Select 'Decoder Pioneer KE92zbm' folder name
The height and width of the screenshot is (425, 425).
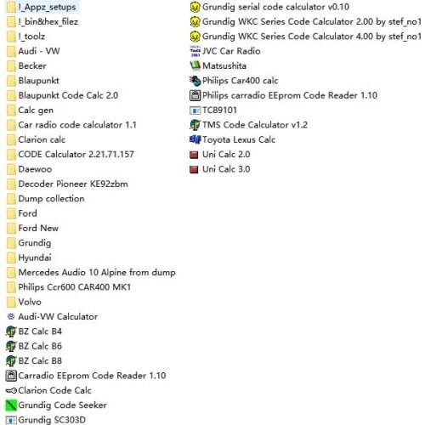pyautogui.click(x=73, y=184)
